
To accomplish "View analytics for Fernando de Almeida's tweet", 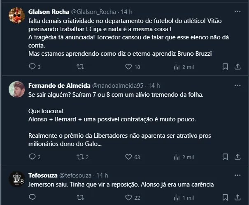I will [x=177, y=157].
